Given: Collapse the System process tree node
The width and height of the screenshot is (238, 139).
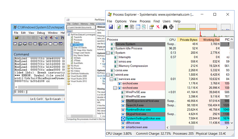Looking at the screenshot, I should (108, 53).
